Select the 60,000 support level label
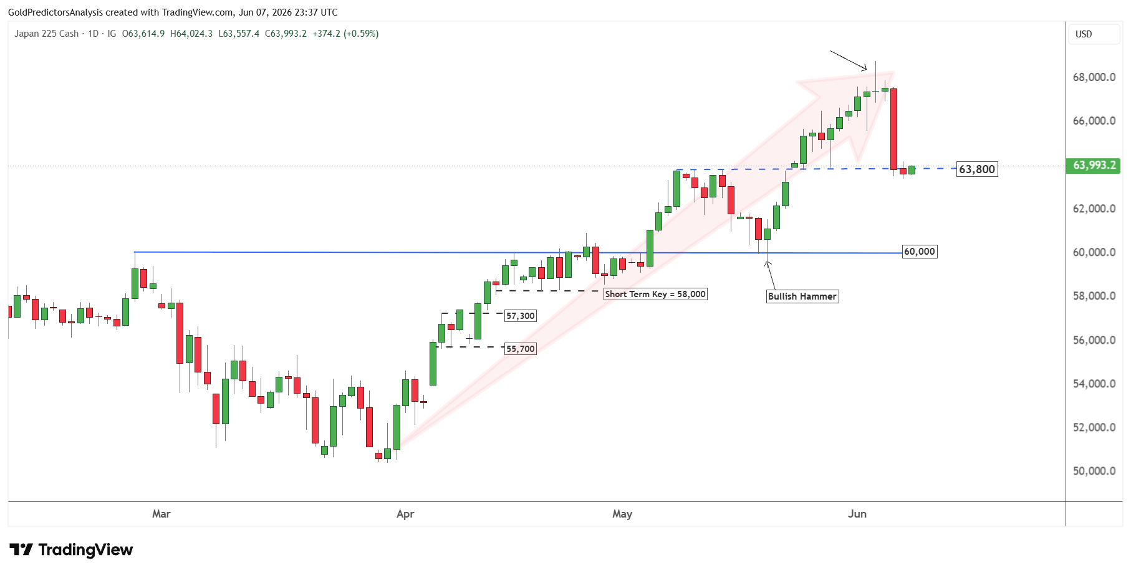 point(920,252)
